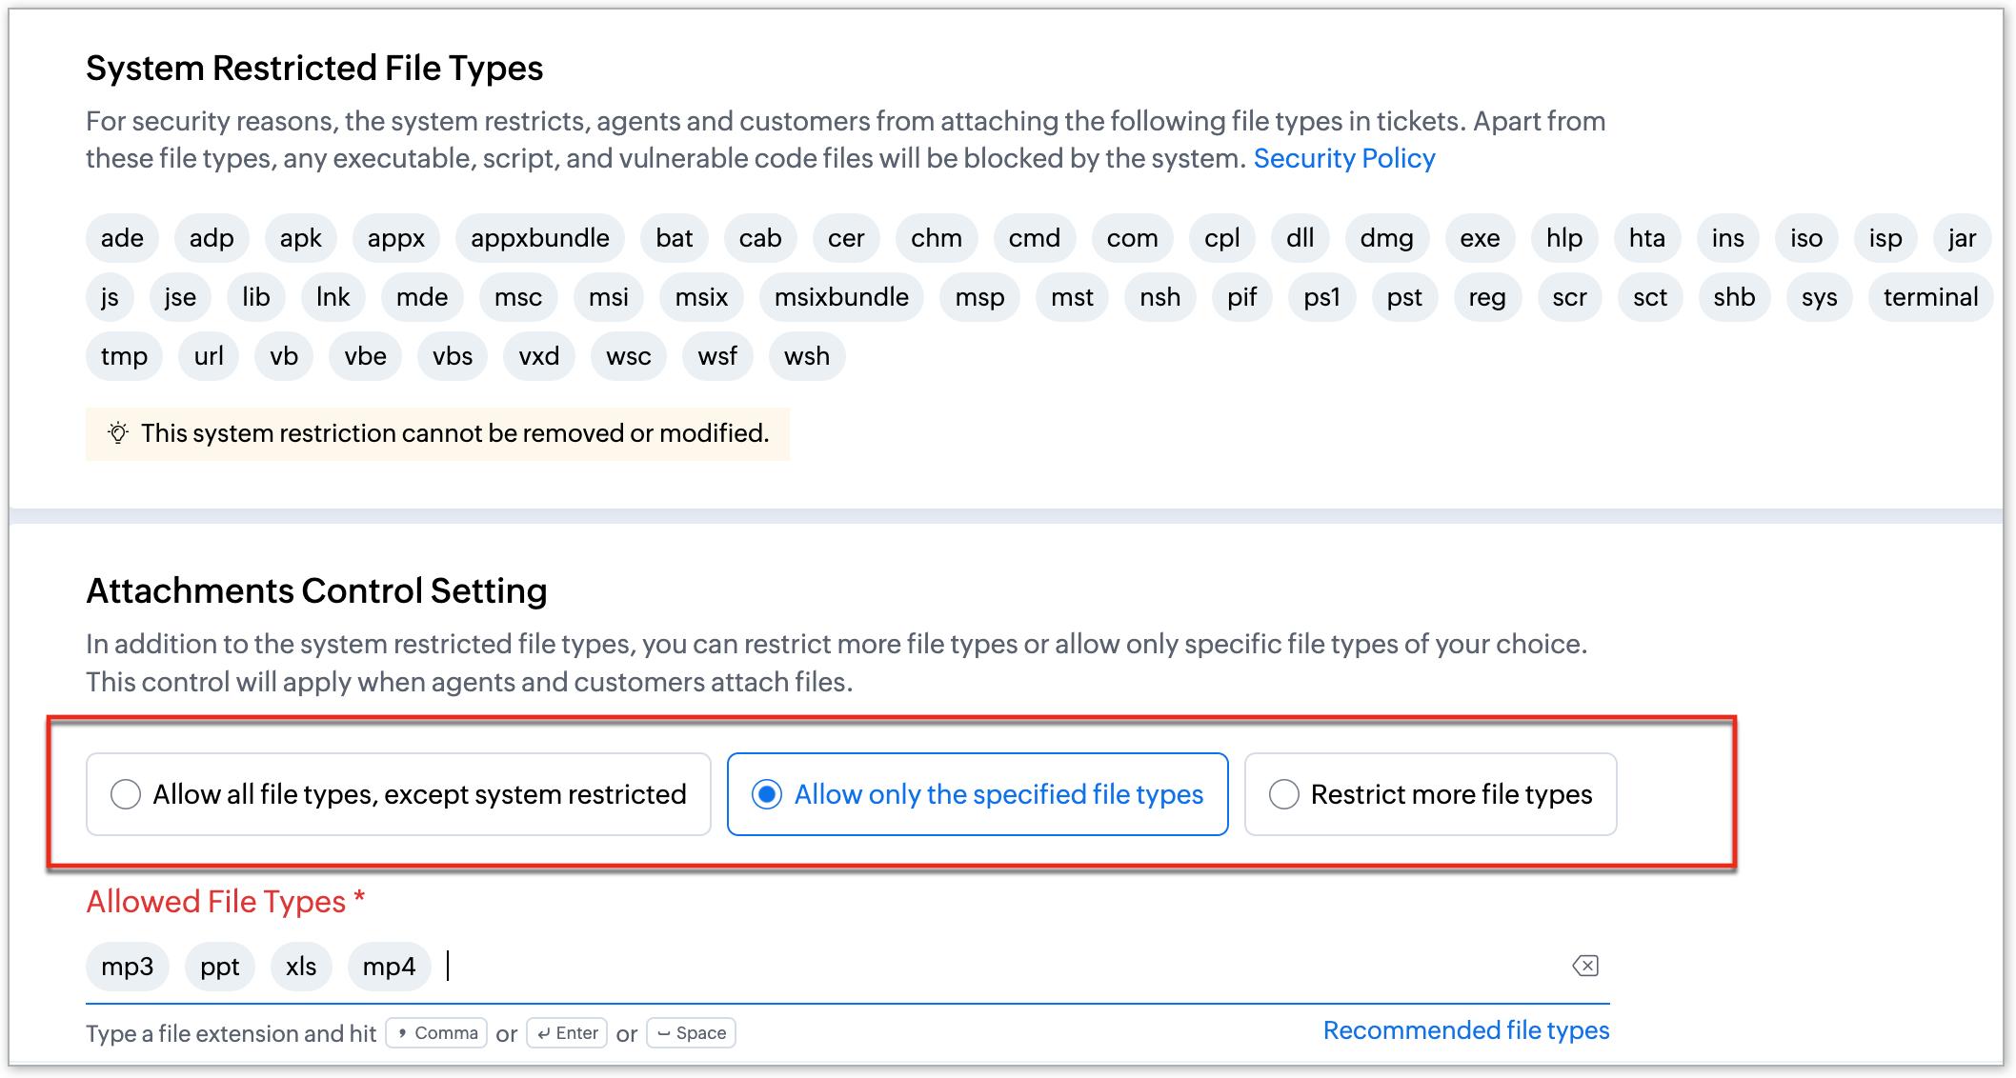This screenshot has height=1078, width=2016.
Task: Click the ppt file type chip
Action: (220, 967)
